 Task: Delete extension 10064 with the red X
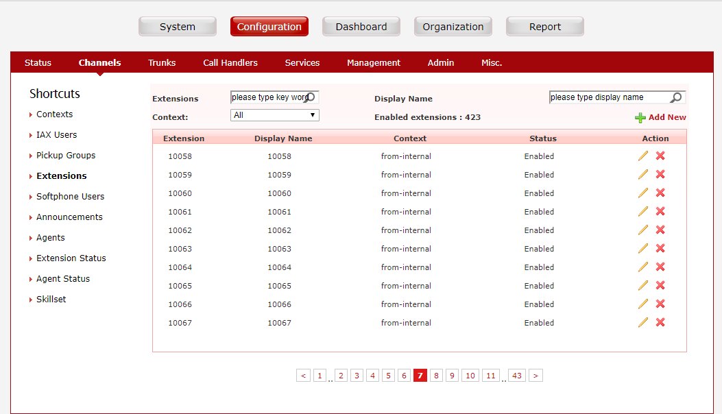pos(660,266)
